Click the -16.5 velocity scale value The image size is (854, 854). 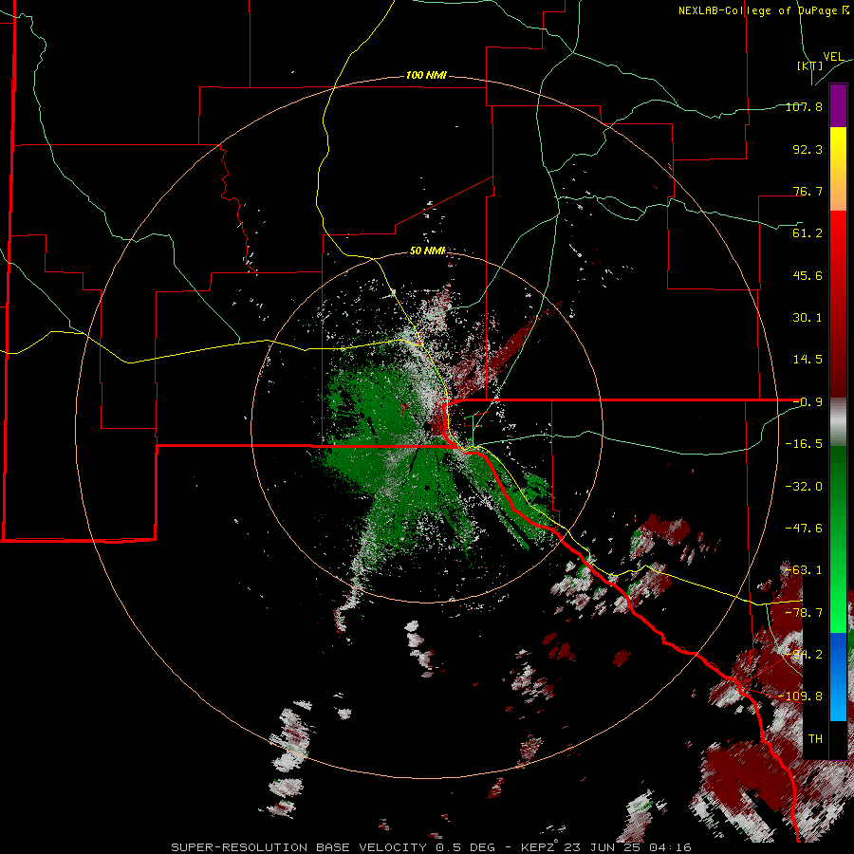tap(804, 444)
